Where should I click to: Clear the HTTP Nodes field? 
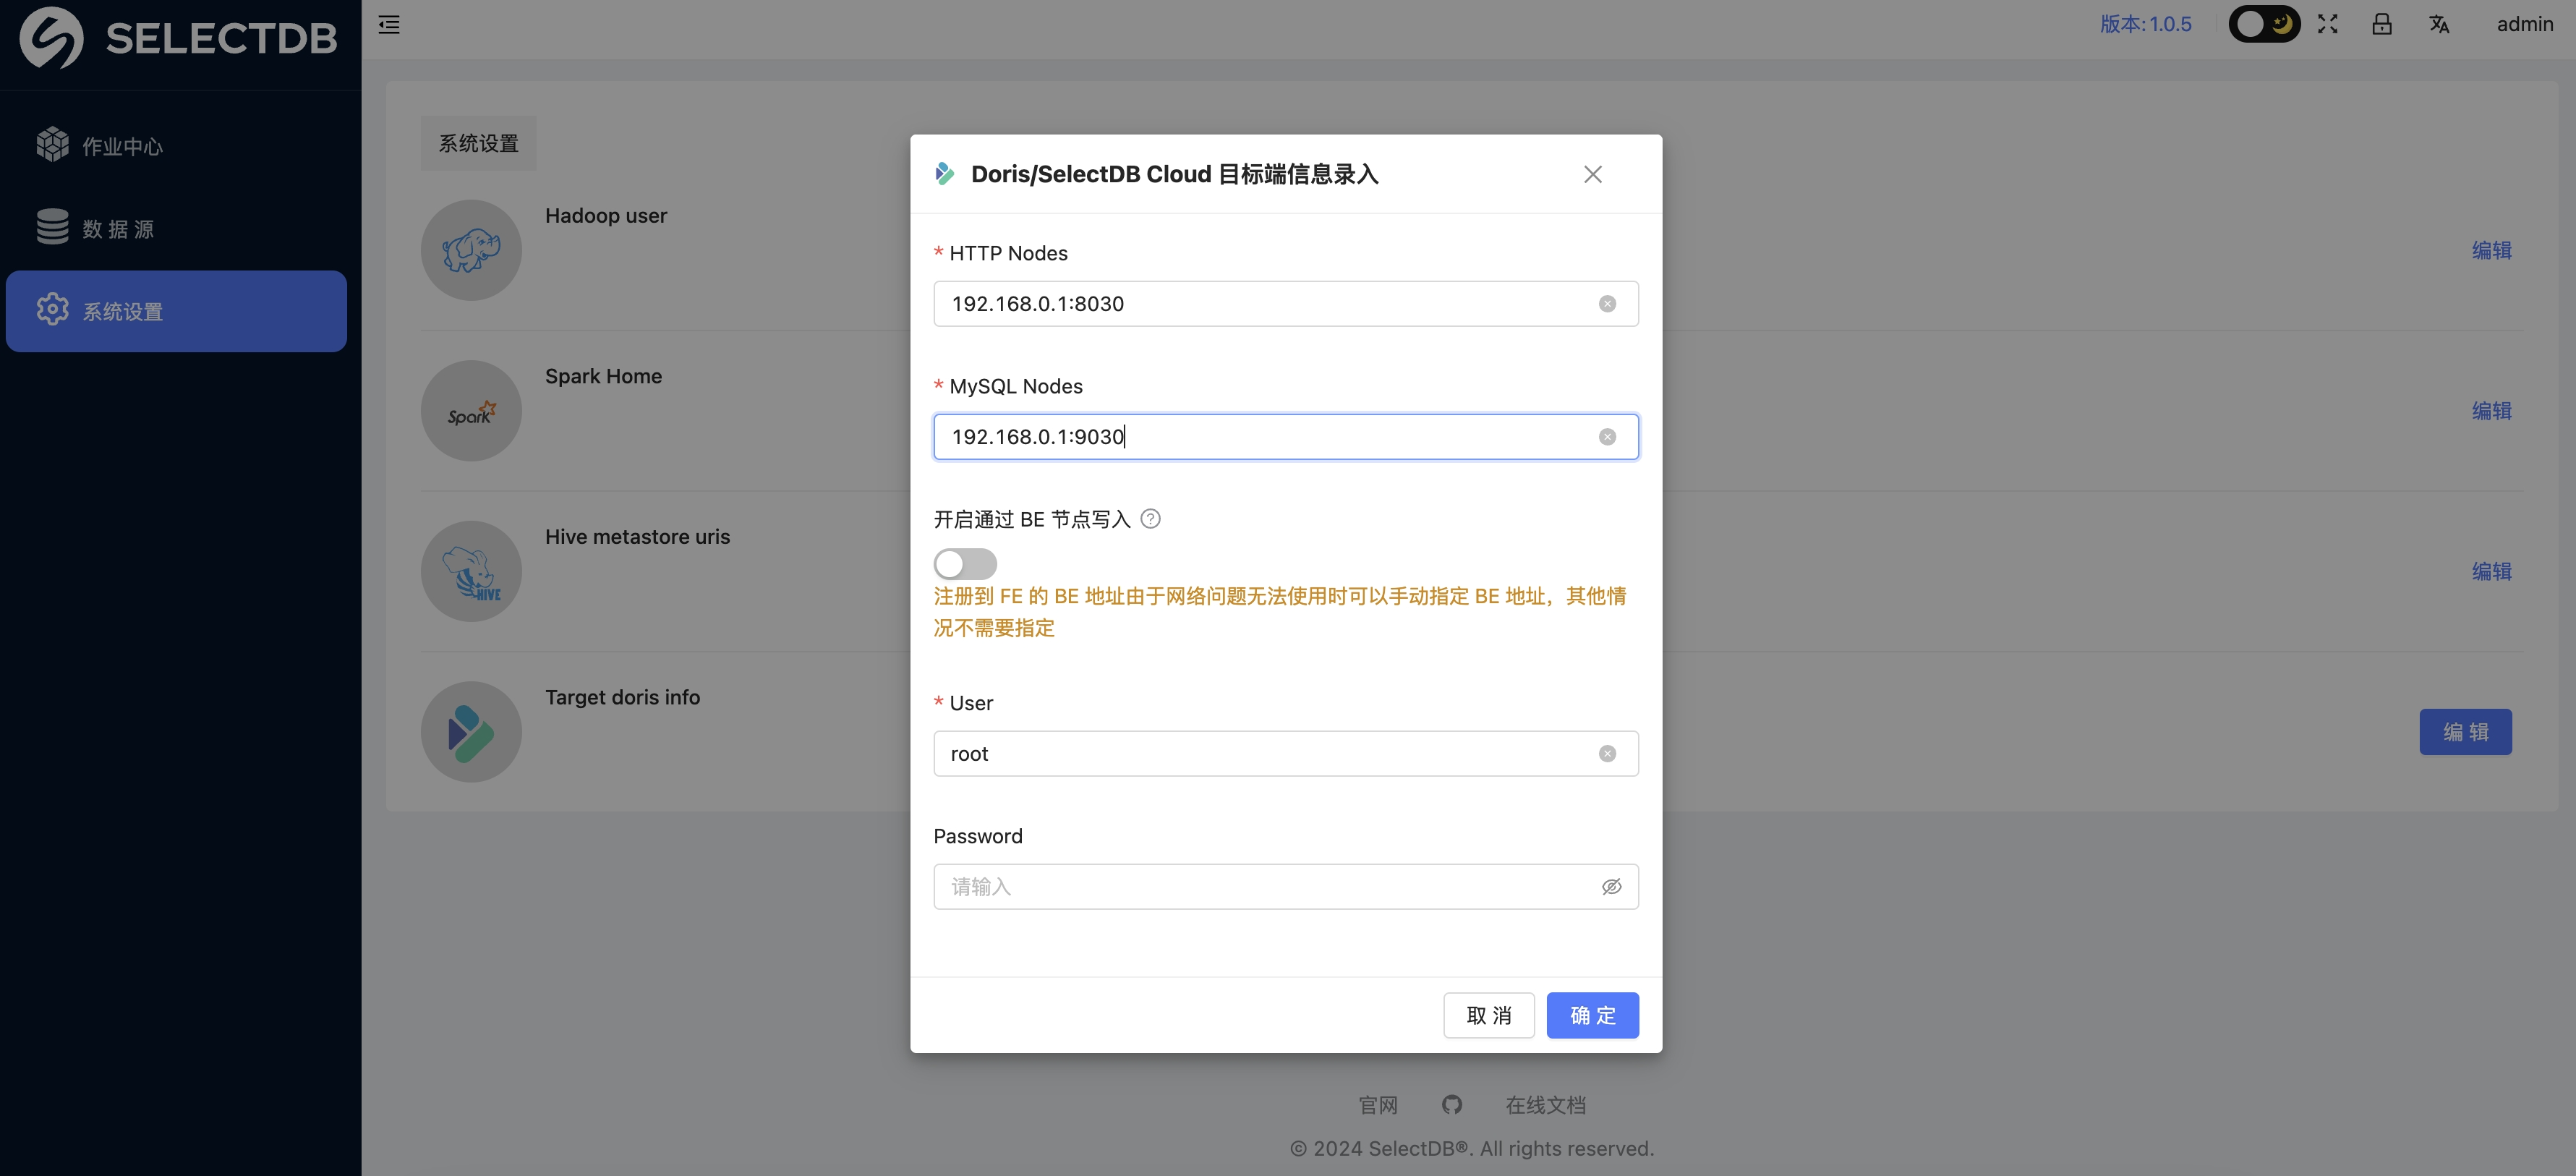click(1607, 304)
